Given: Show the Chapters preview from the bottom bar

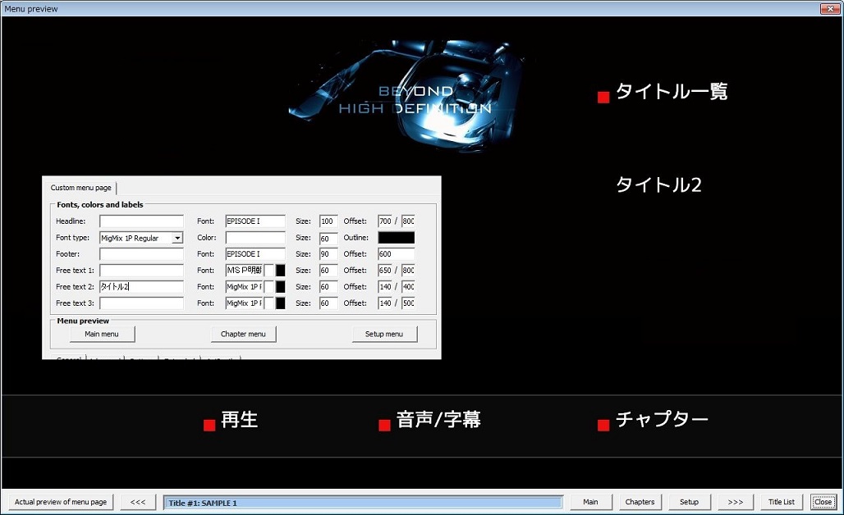Looking at the screenshot, I should [x=640, y=502].
